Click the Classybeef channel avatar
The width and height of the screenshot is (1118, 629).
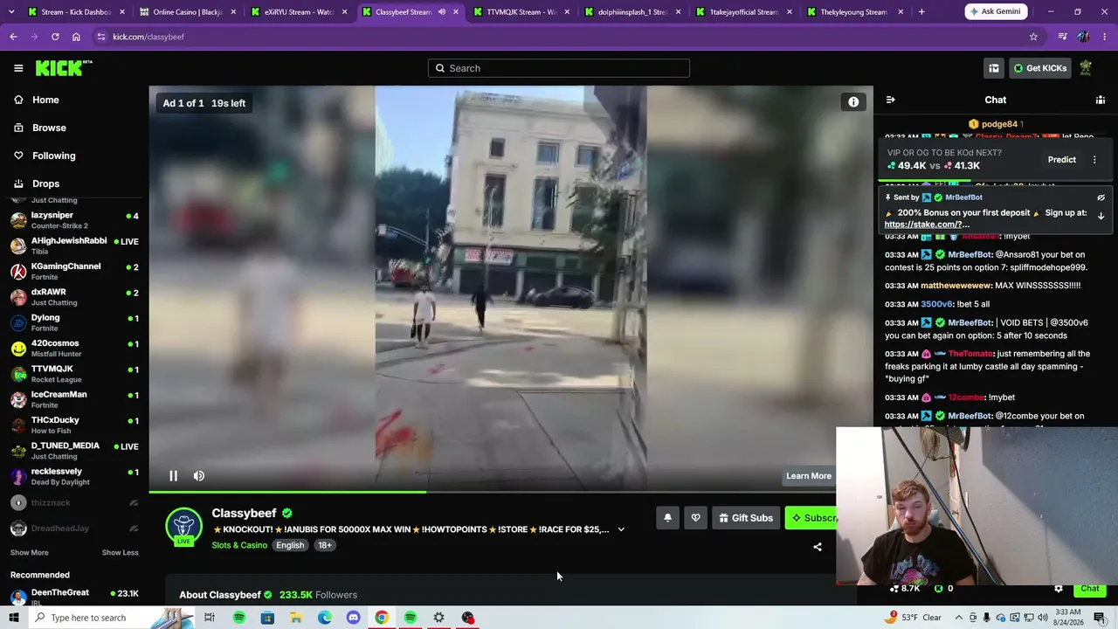[183, 526]
